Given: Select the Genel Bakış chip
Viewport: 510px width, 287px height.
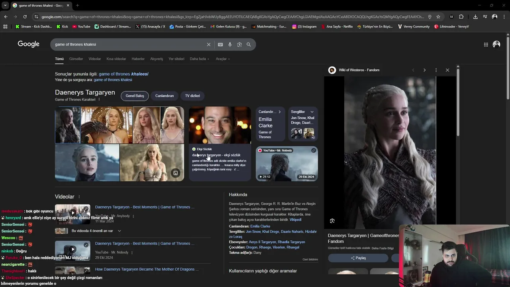Looking at the screenshot, I should click(x=135, y=96).
